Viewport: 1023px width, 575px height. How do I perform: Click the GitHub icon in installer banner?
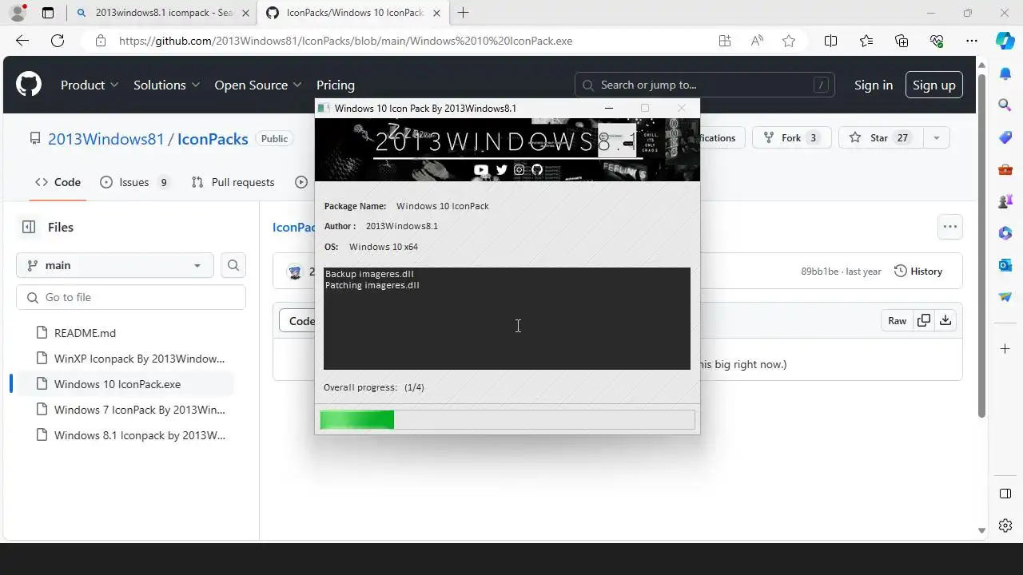[537, 169]
